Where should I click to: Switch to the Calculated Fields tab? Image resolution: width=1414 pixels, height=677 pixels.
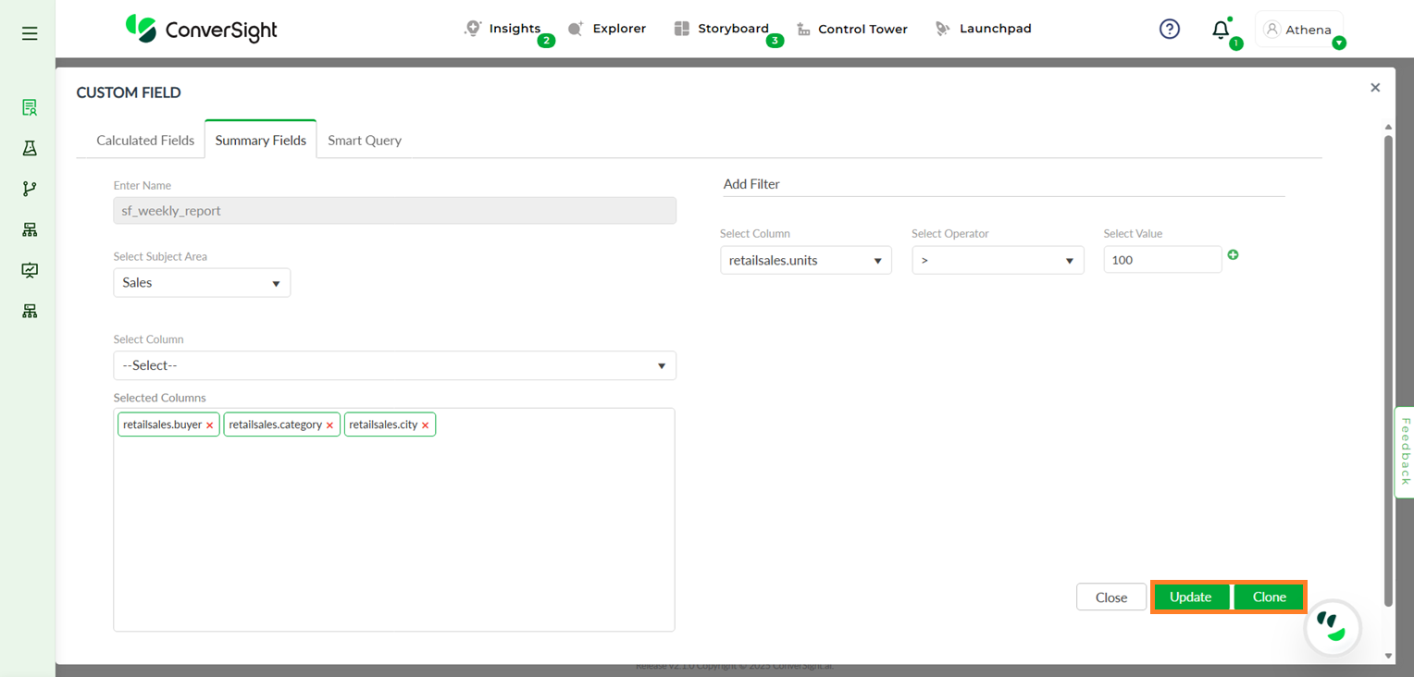[x=145, y=141]
